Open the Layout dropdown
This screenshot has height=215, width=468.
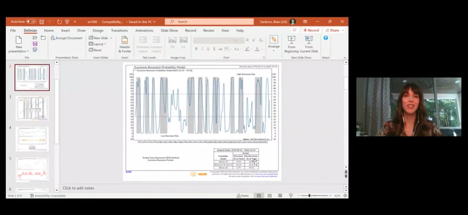99,44
